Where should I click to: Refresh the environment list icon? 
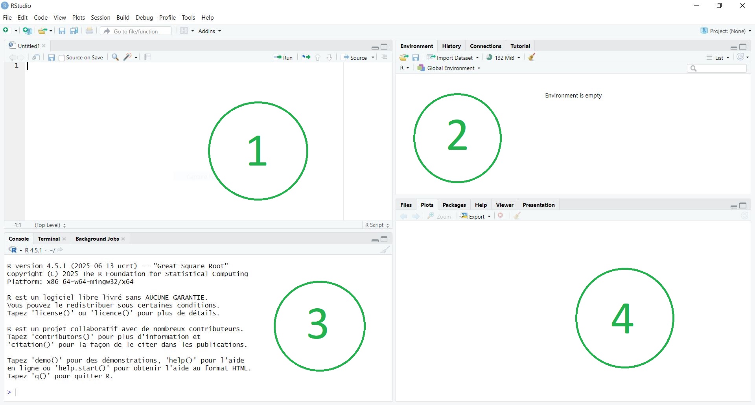[x=740, y=57]
